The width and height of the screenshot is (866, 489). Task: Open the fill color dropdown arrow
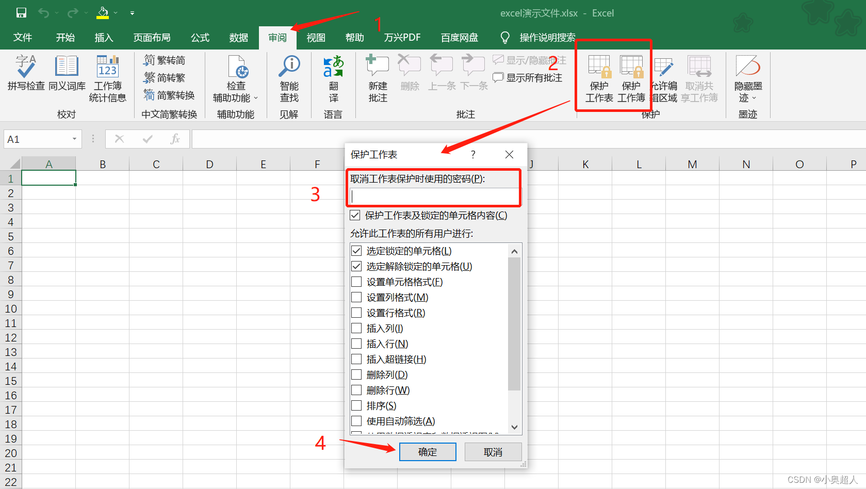point(116,13)
